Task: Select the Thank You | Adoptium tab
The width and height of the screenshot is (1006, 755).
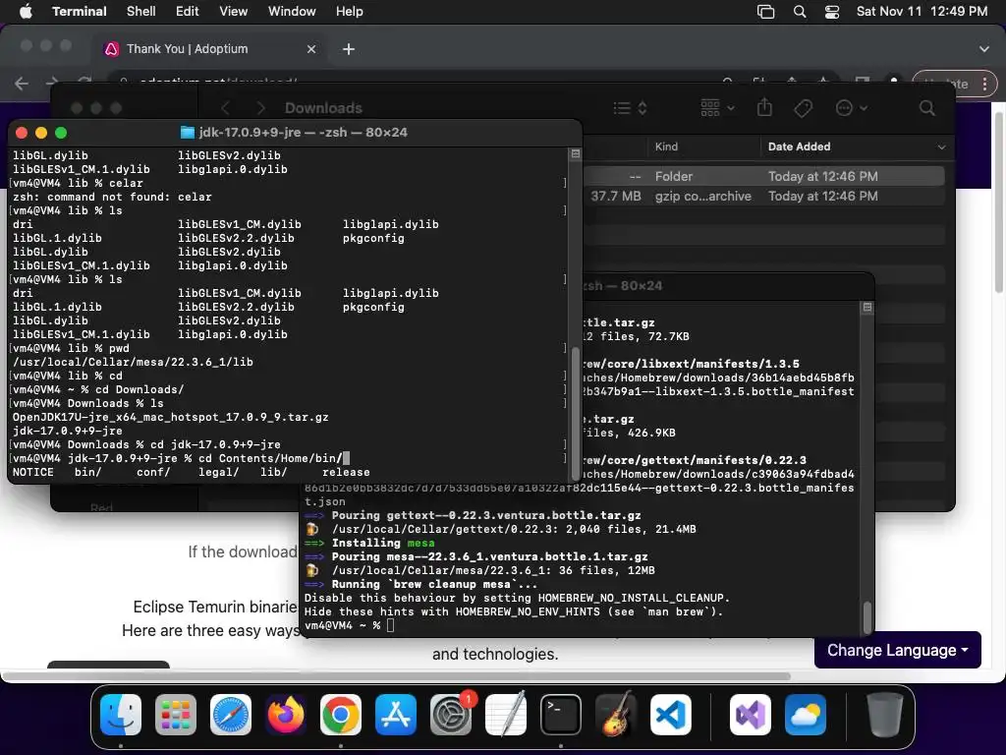Action: click(208, 49)
